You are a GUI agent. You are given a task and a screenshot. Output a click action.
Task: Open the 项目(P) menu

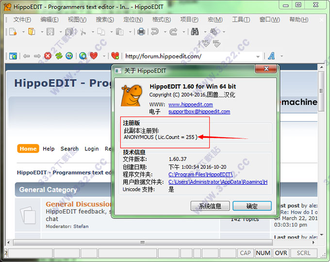189,19
